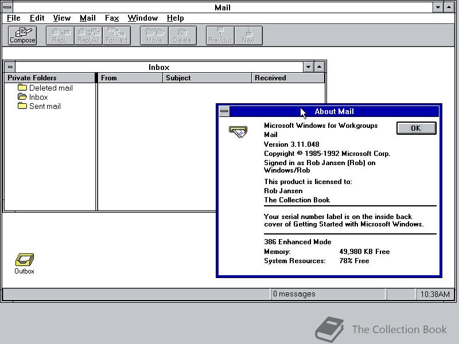
Task: Click the '0 messages' status bar text
Action: tap(294, 294)
